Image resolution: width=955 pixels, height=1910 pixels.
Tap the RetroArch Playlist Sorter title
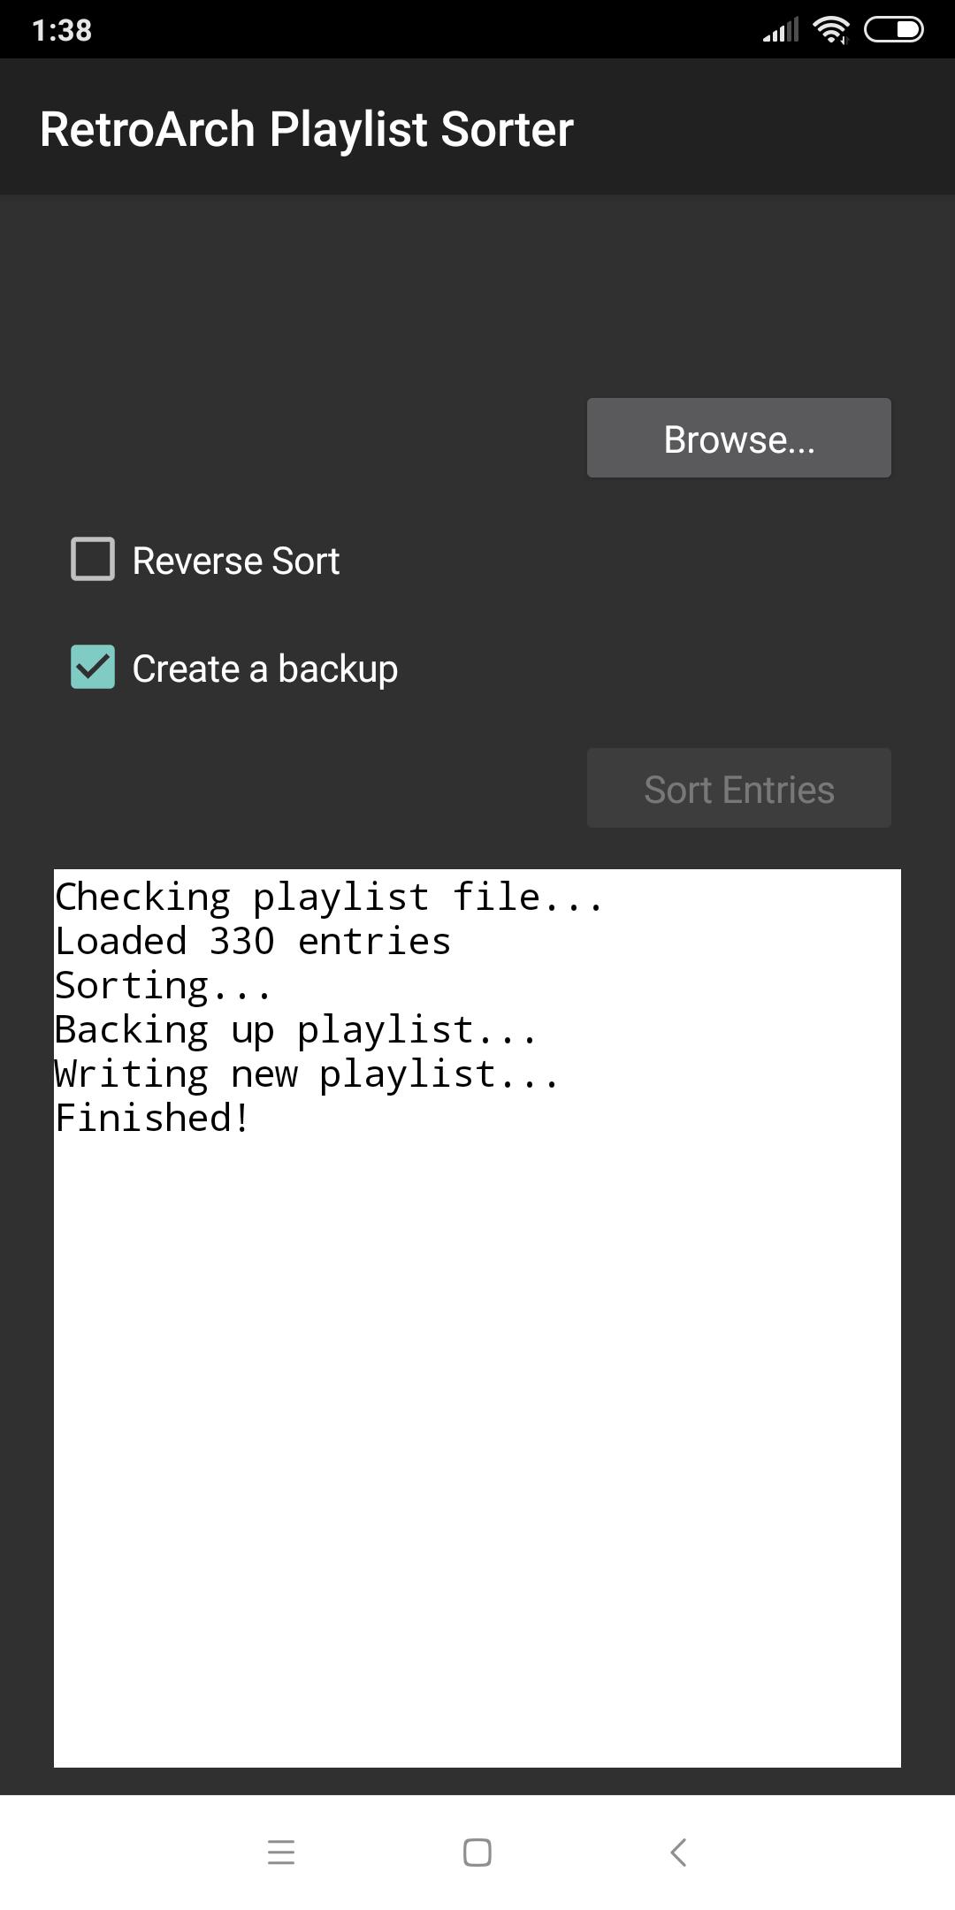(307, 129)
